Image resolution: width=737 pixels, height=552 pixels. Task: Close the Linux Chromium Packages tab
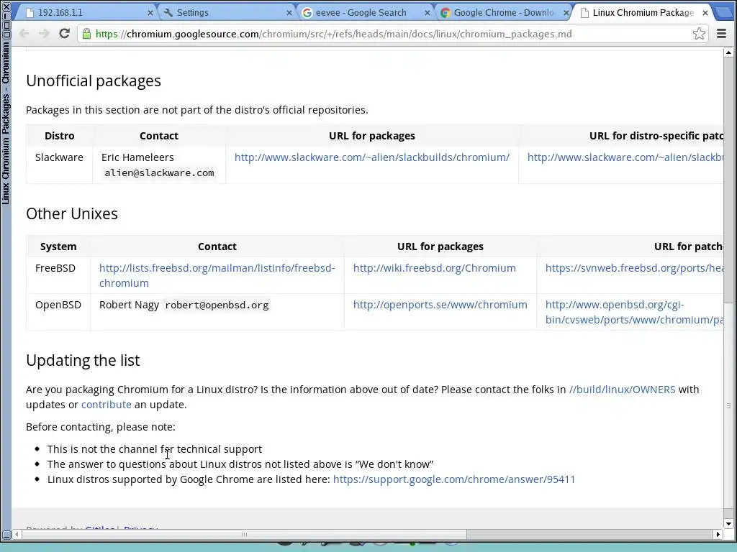[x=705, y=13]
